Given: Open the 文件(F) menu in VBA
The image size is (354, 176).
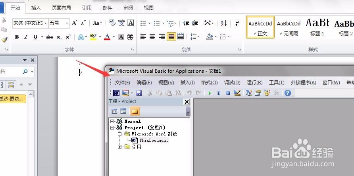Looking at the screenshot, I should click(123, 83).
